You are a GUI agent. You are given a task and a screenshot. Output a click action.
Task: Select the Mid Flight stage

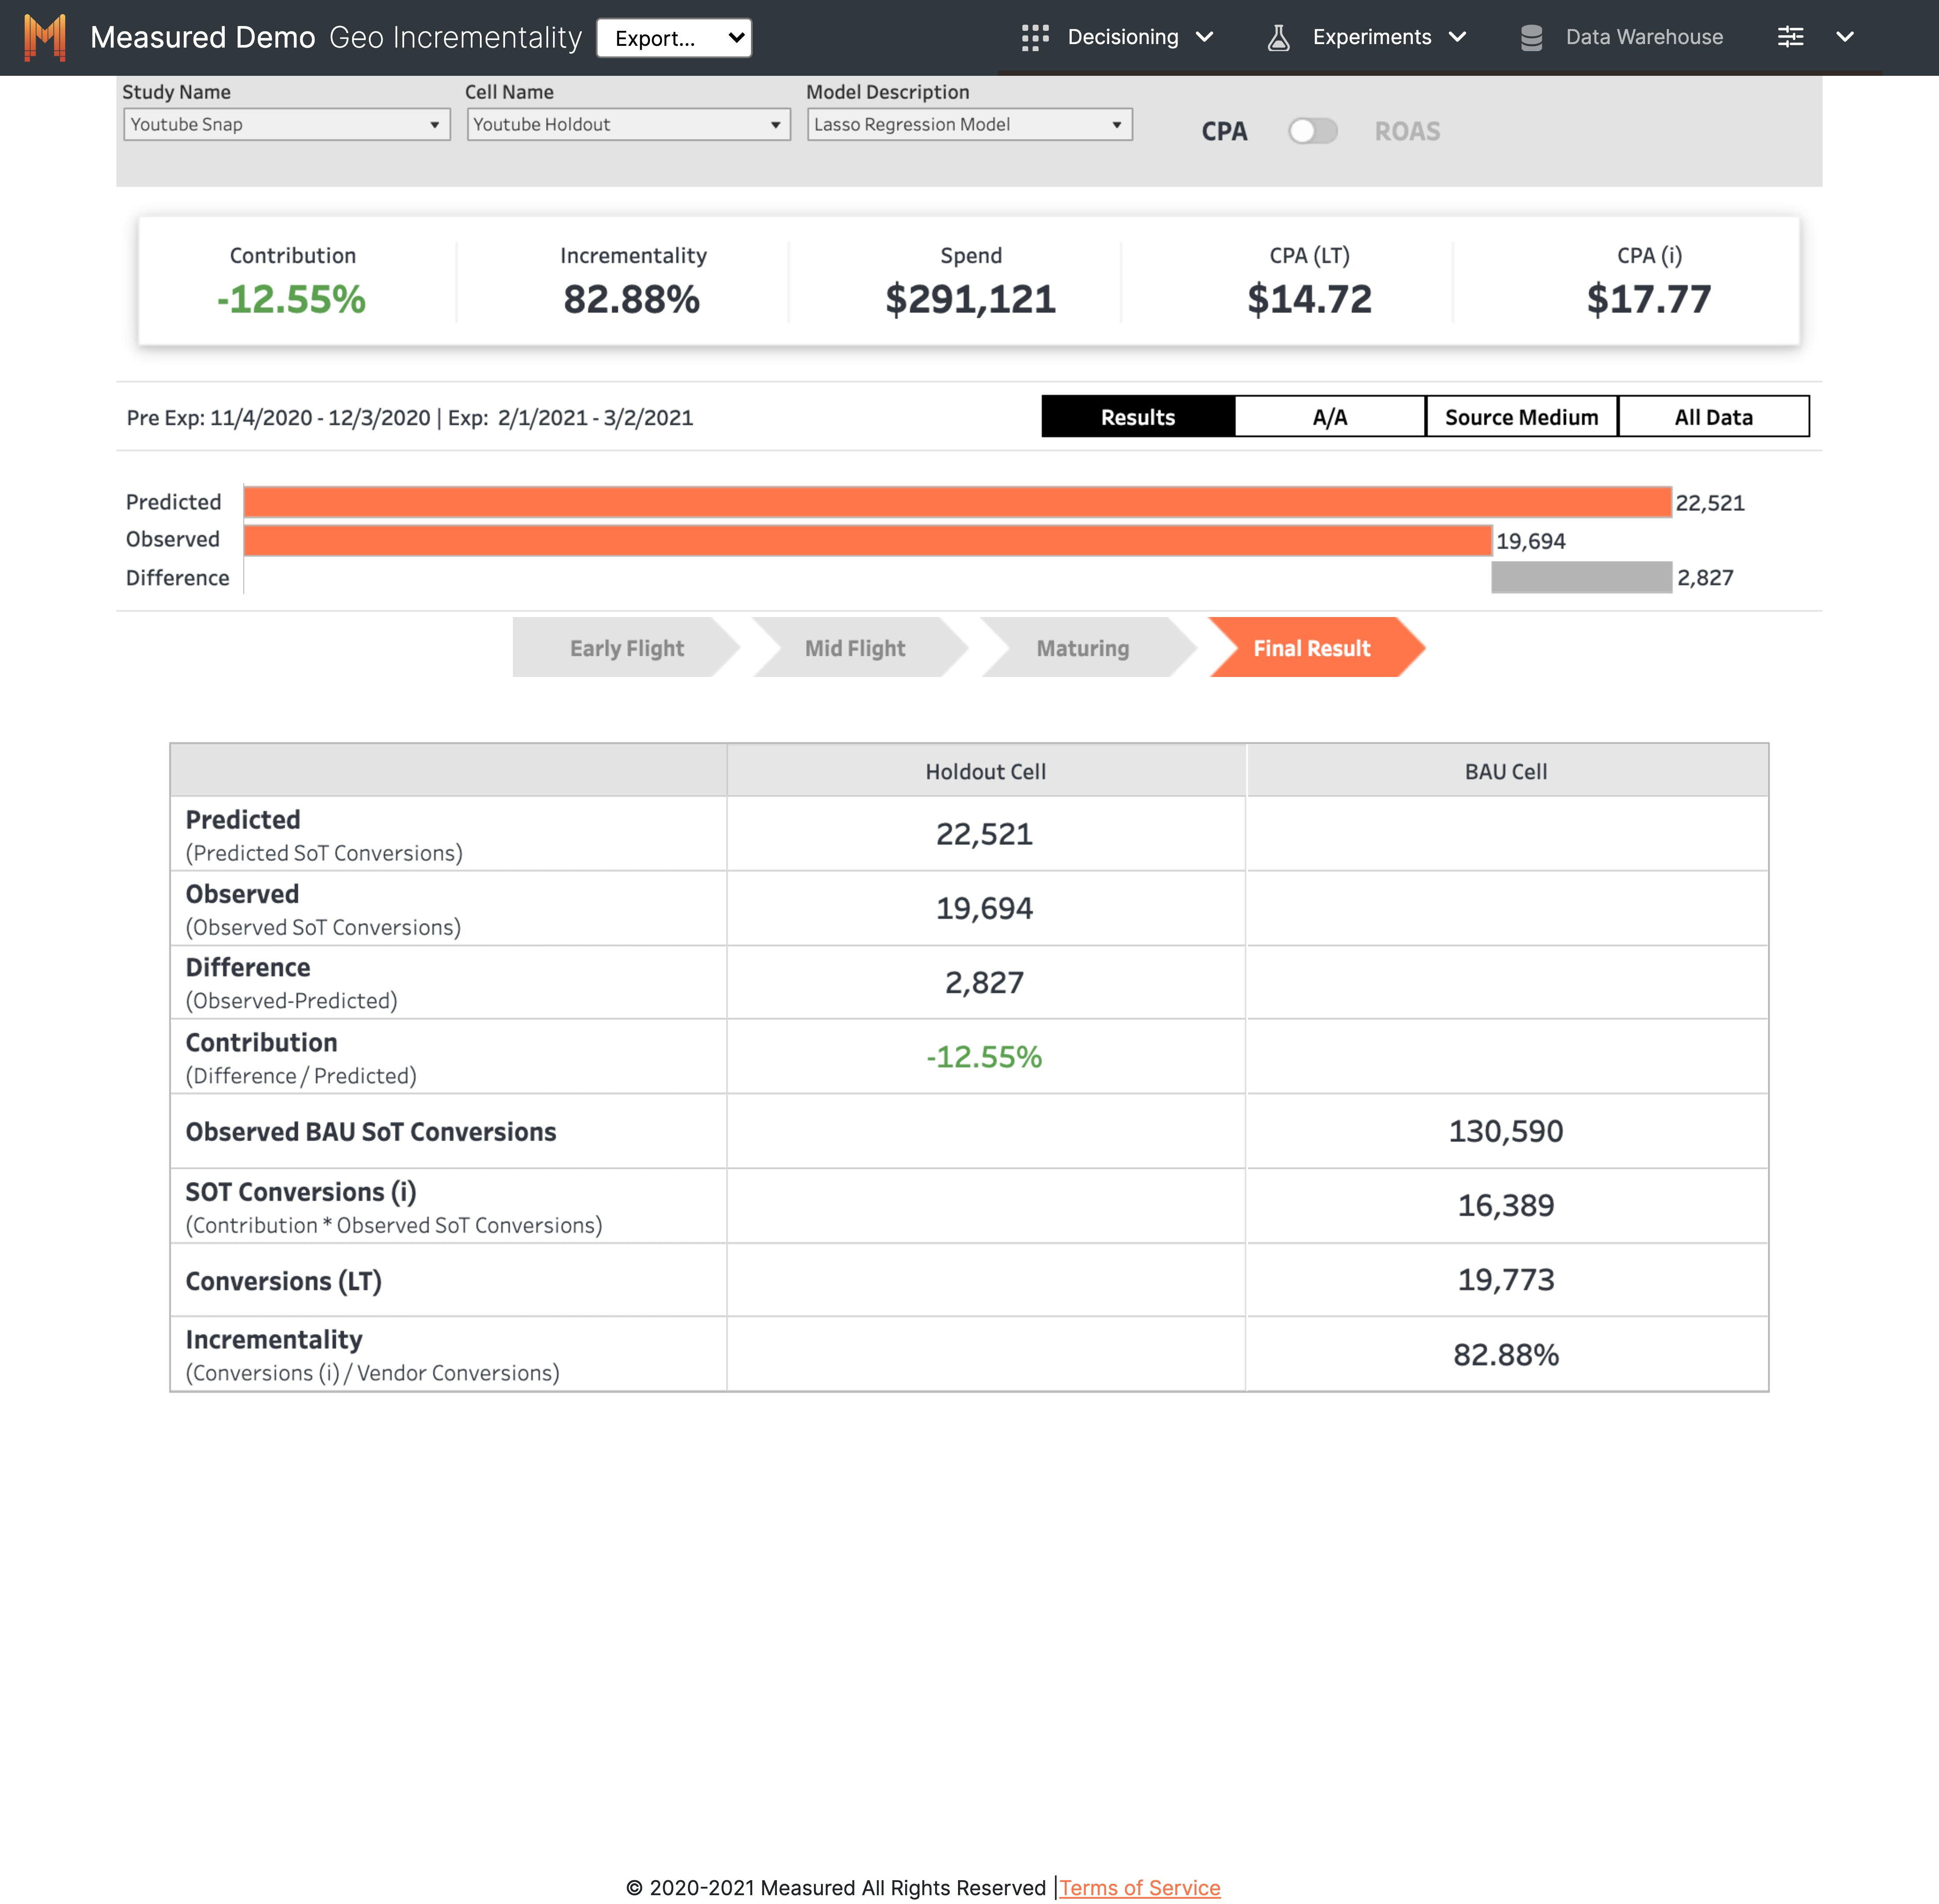point(855,648)
